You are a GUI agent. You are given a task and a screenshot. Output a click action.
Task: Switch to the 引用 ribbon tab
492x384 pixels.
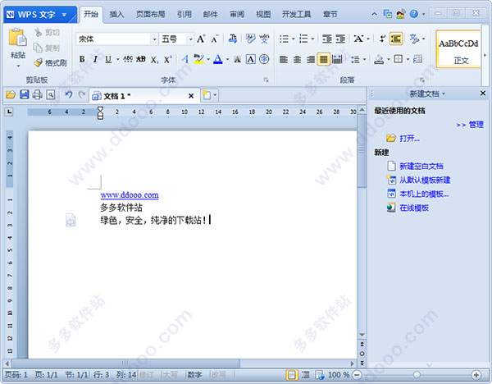pos(184,15)
